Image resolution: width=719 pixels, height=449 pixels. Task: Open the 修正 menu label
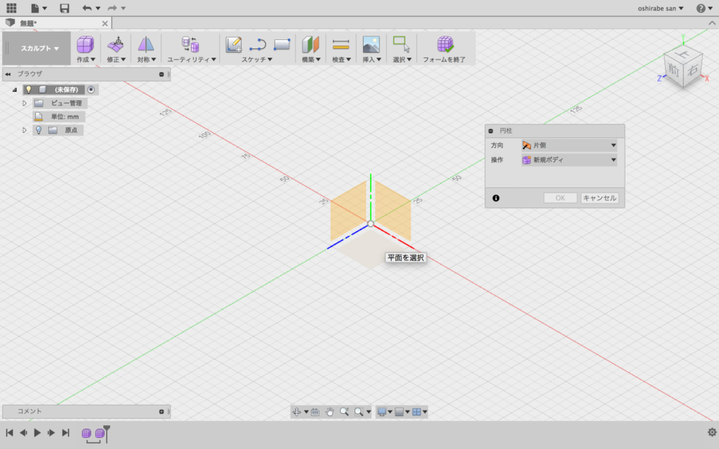[116, 60]
